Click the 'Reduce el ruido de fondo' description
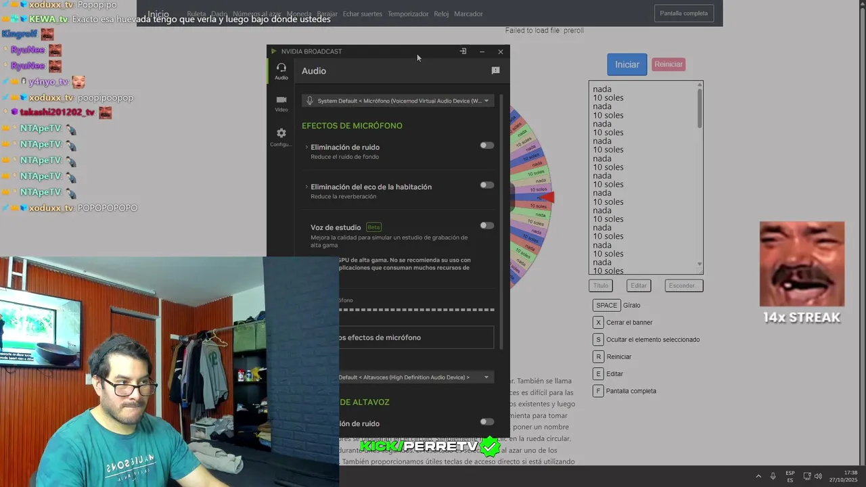The width and height of the screenshot is (866, 487). click(x=344, y=157)
